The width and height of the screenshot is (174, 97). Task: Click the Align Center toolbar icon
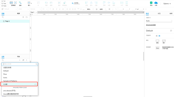point(91,3)
